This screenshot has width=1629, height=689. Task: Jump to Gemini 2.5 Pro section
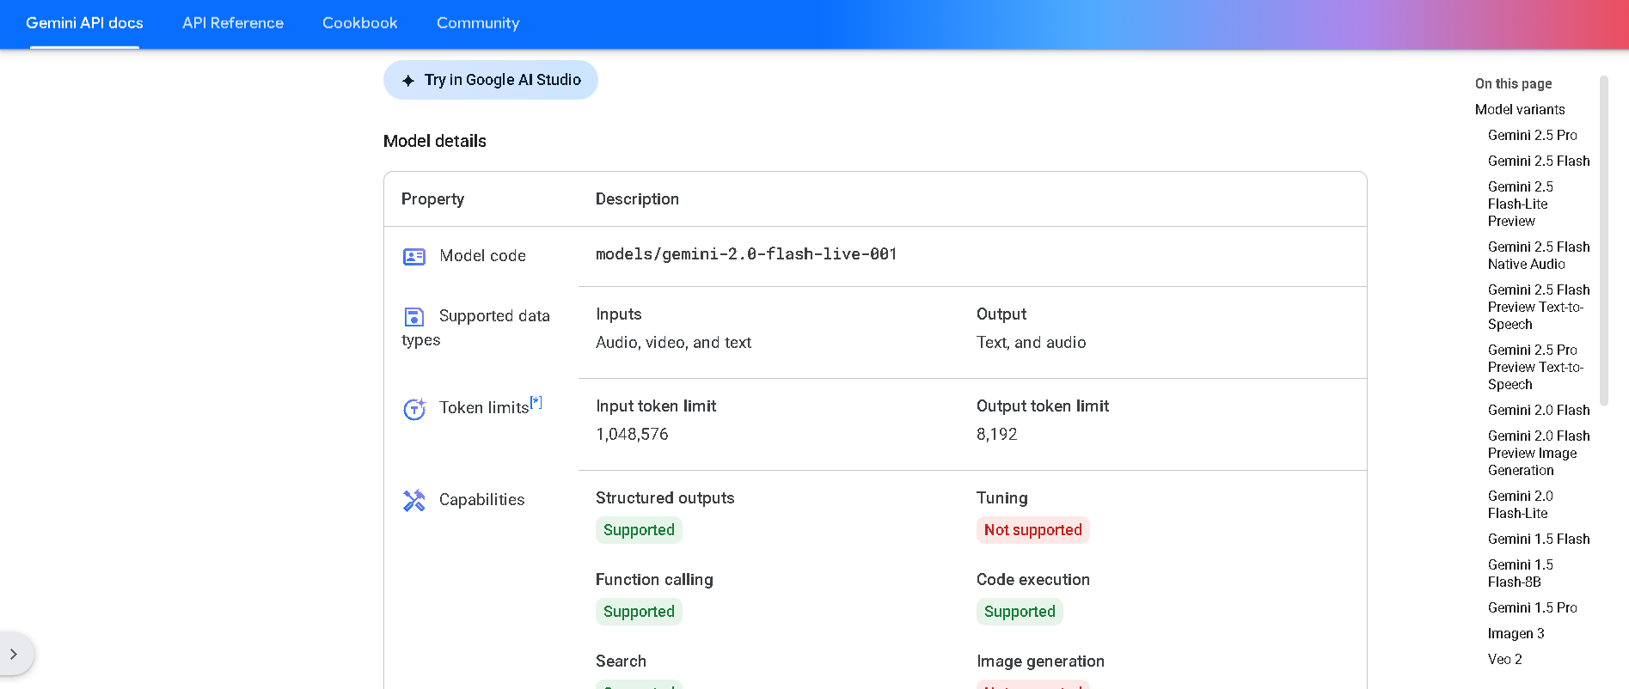tap(1533, 135)
